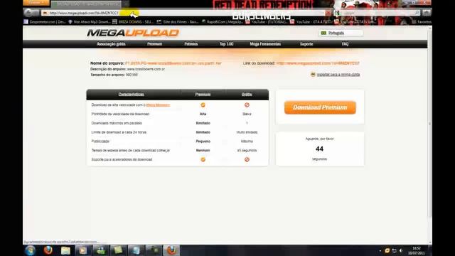Click 'Pequeno' advertising value
Screen dimensions: 455x256
203,142
